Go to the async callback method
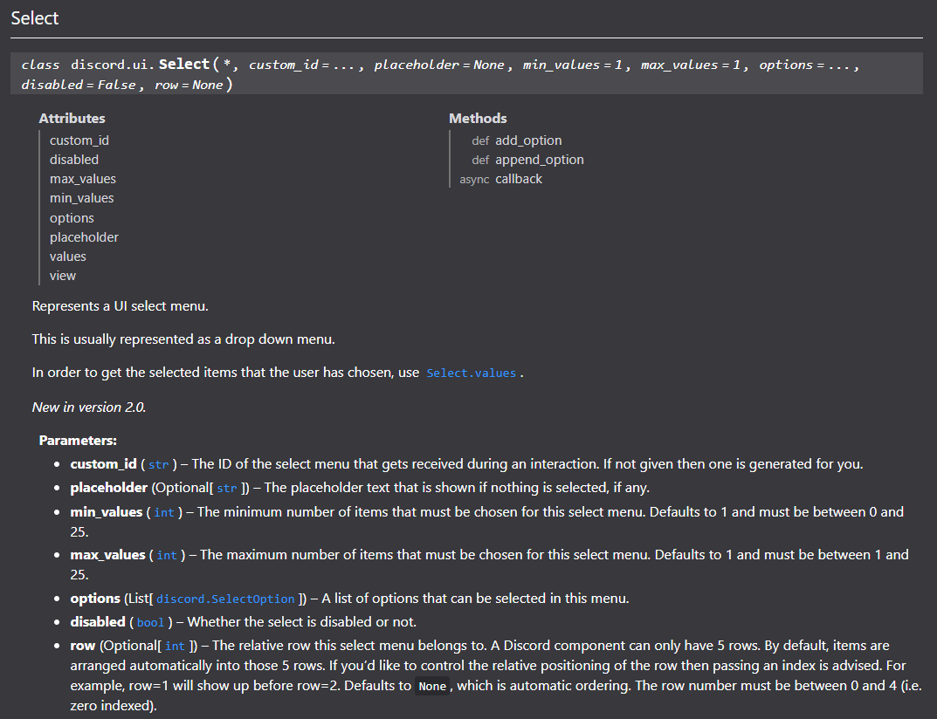The height and width of the screenshot is (719, 937). (x=518, y=179)
